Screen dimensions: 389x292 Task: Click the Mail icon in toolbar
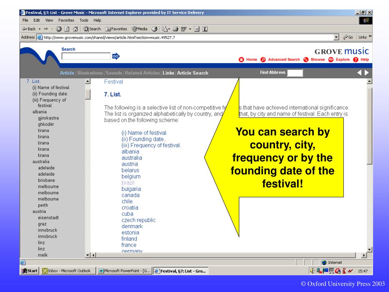tap(165, 29)
